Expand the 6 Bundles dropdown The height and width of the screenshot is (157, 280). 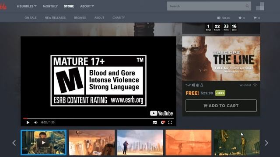click(x=27, y=6)
